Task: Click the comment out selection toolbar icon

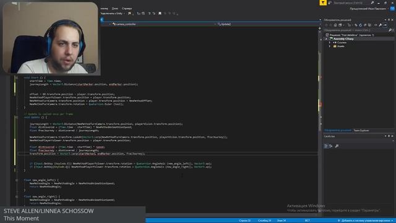Action: [x=150, y=14]
